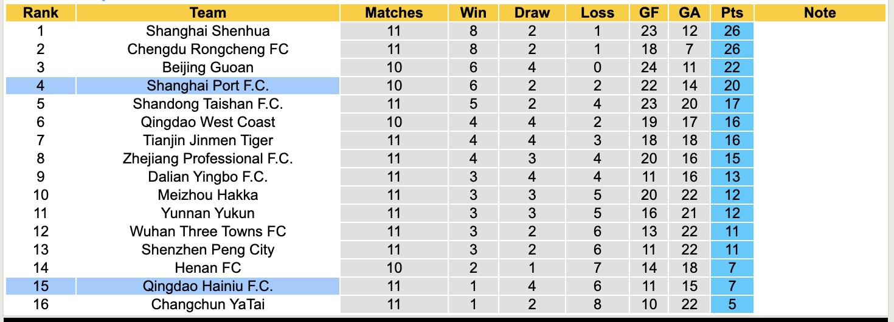Image resolution: width=894 pixels, height=322 pixels.
Task: Click the Team column header
Action: pyautogui.click(x=207, y=13)
